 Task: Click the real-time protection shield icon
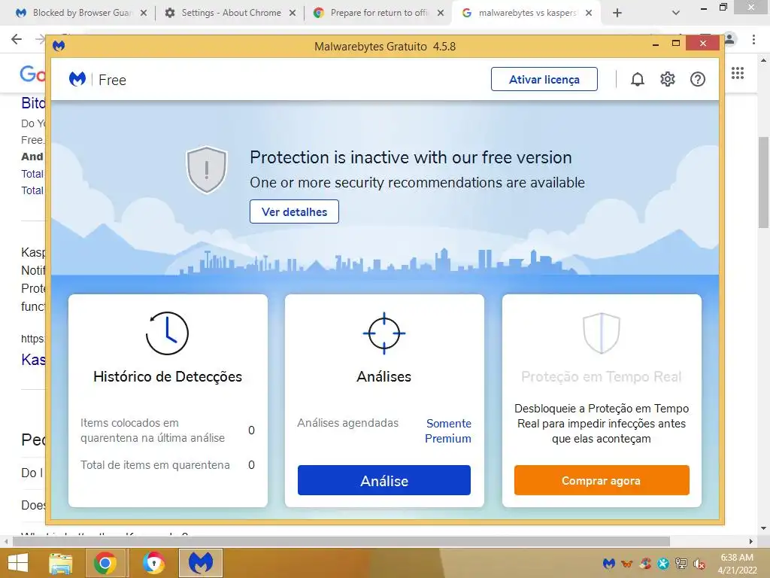[602, 333]
